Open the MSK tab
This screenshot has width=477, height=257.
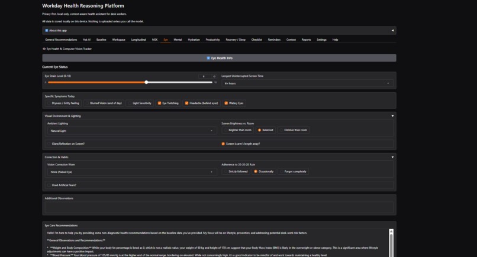click(x=155, y=40)
